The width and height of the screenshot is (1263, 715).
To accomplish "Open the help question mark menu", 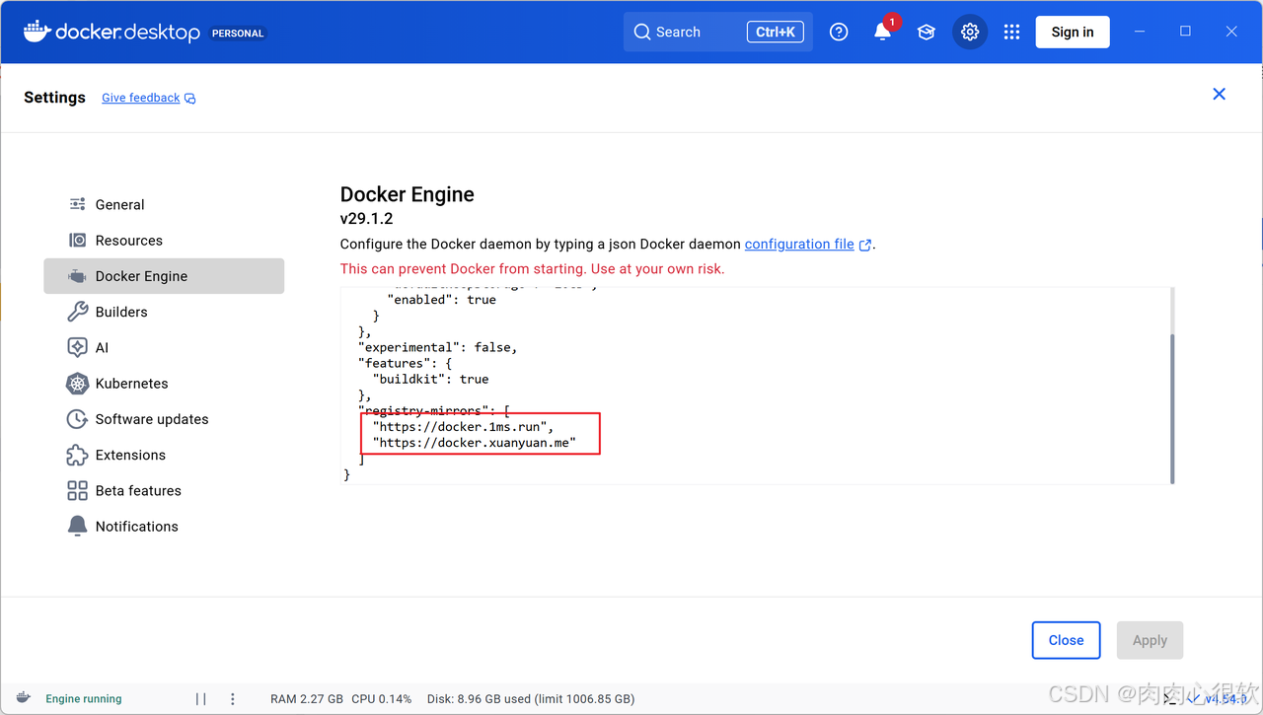I will point(839,32).
